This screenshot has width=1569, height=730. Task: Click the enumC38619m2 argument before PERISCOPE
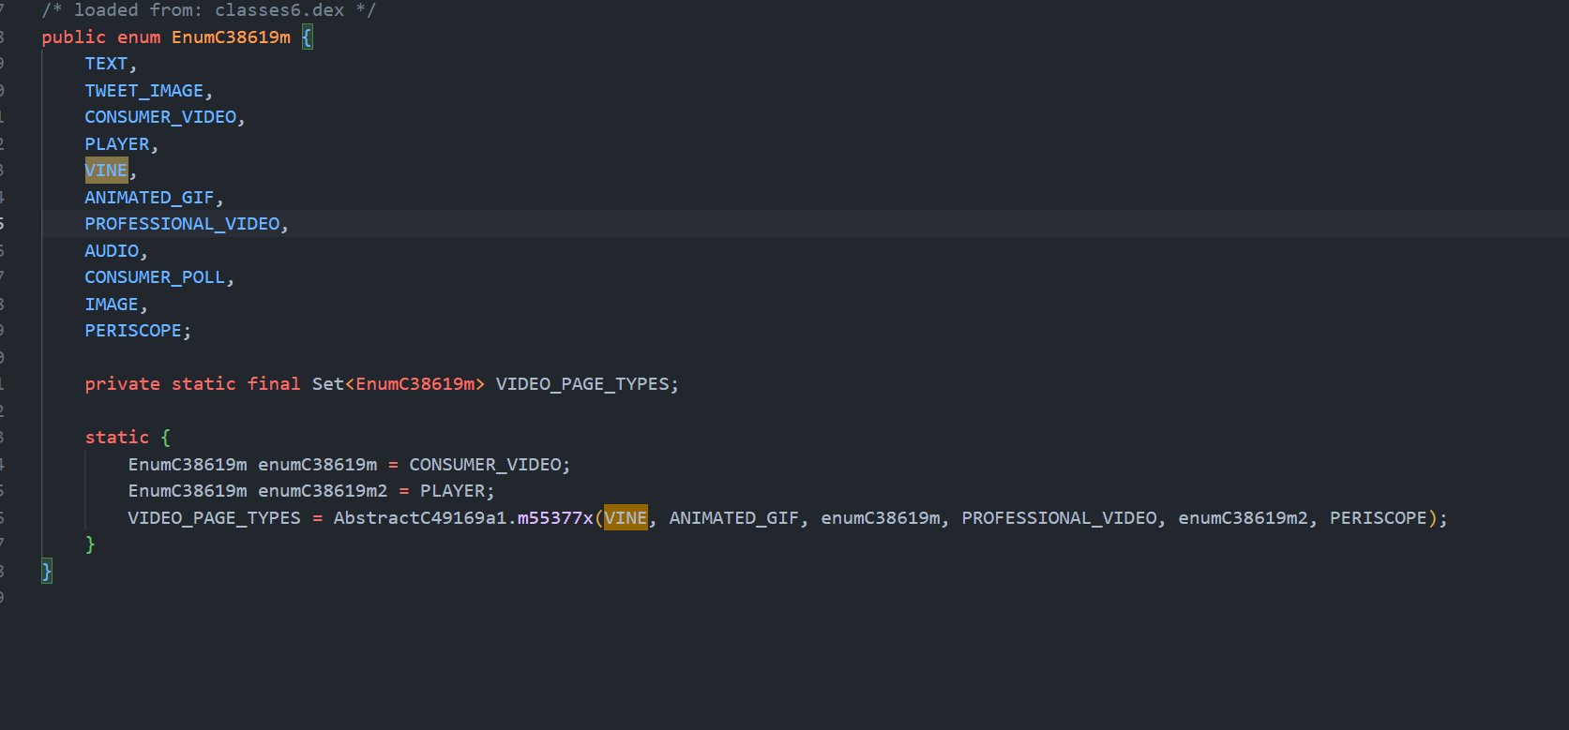tap(1244, 518)
